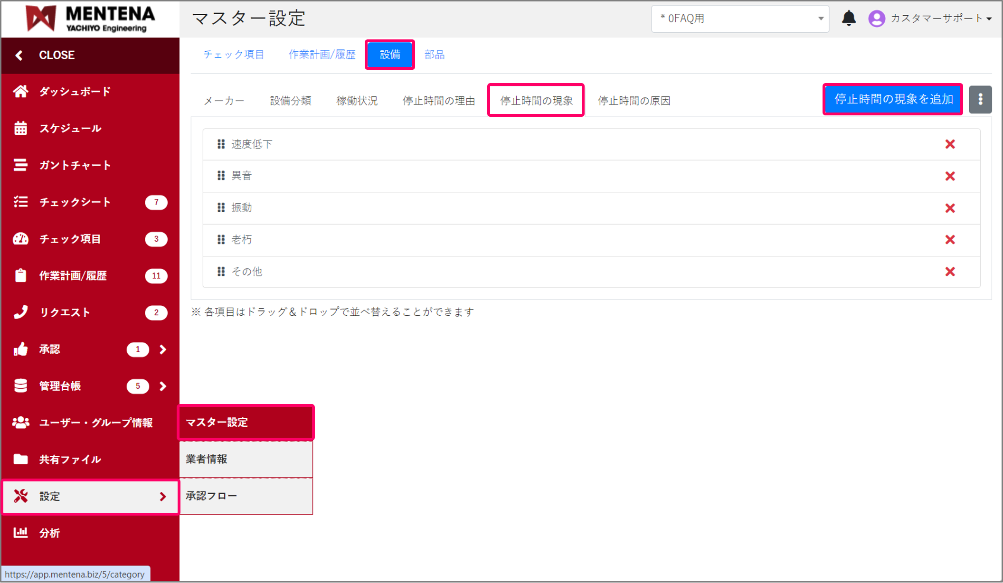Select 業者情報 from the settings menu
The image size is (1003, 583).
point(206,459)
